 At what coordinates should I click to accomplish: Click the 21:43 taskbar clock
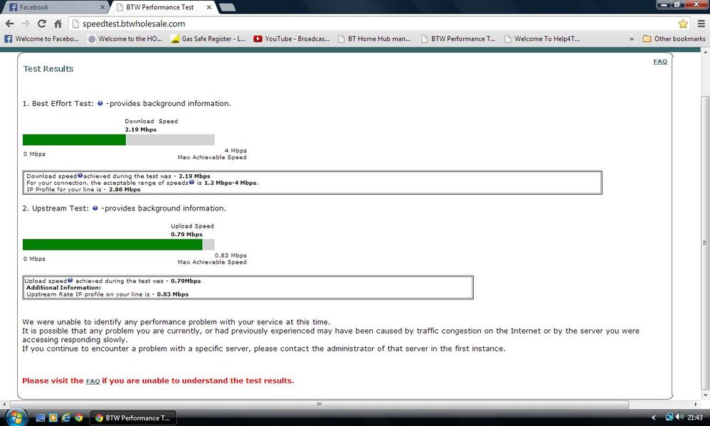tap(695, 417)
